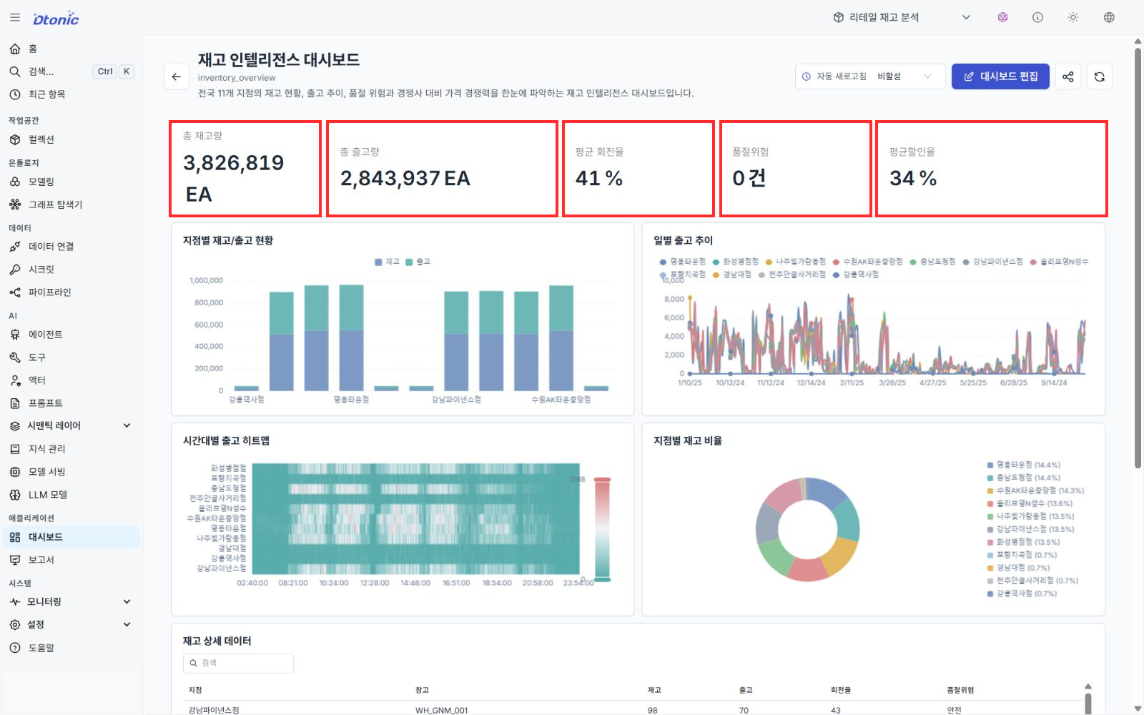Open 컬렉션 in the sidebar
This screenshot has width=1144, height=715.
coord(70,139)
